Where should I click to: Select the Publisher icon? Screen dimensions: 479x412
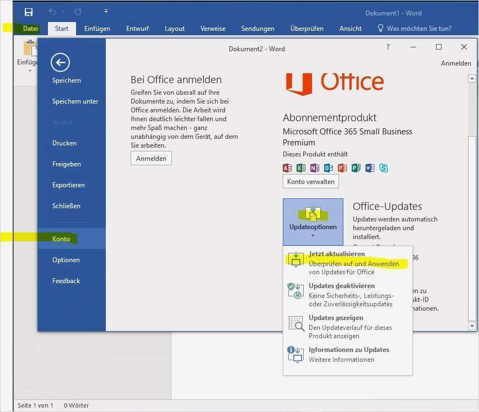tap(356, 168)
